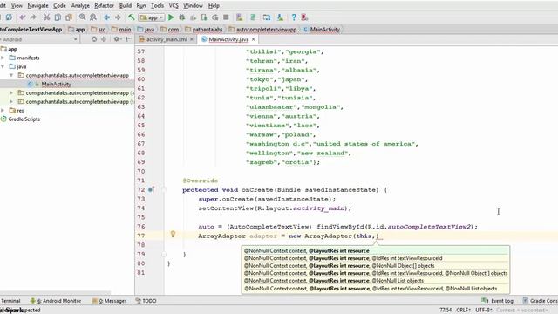
Task: Expand the res folder
Action: tap(3, 111)
